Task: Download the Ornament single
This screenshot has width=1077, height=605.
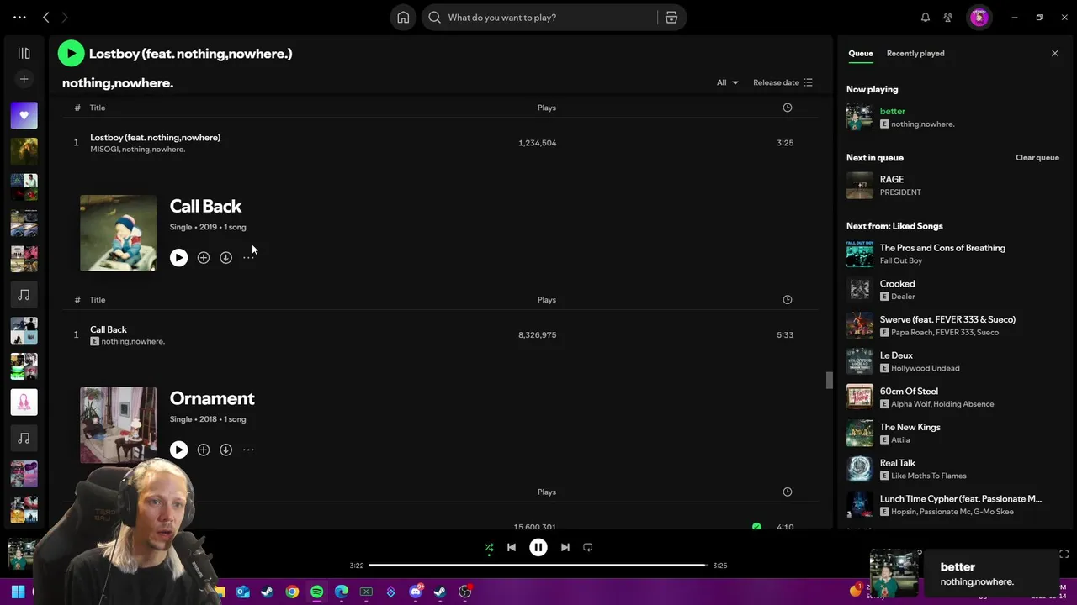Action: pyautogui.click(x=226, y=450)
